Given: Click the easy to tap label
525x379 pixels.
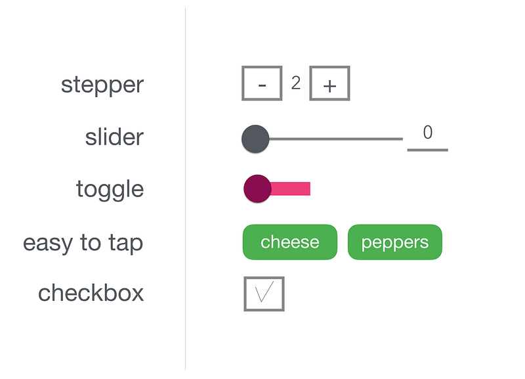Looking at the screenshot, I should click(x=83, y=242).
